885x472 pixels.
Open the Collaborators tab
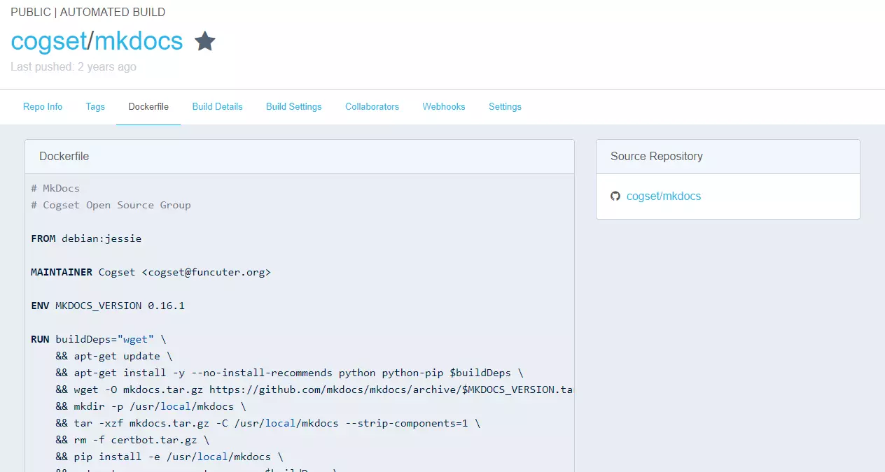(372, 107)
